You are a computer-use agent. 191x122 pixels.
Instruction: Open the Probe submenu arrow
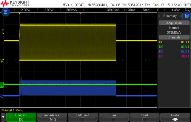[175, 119]
